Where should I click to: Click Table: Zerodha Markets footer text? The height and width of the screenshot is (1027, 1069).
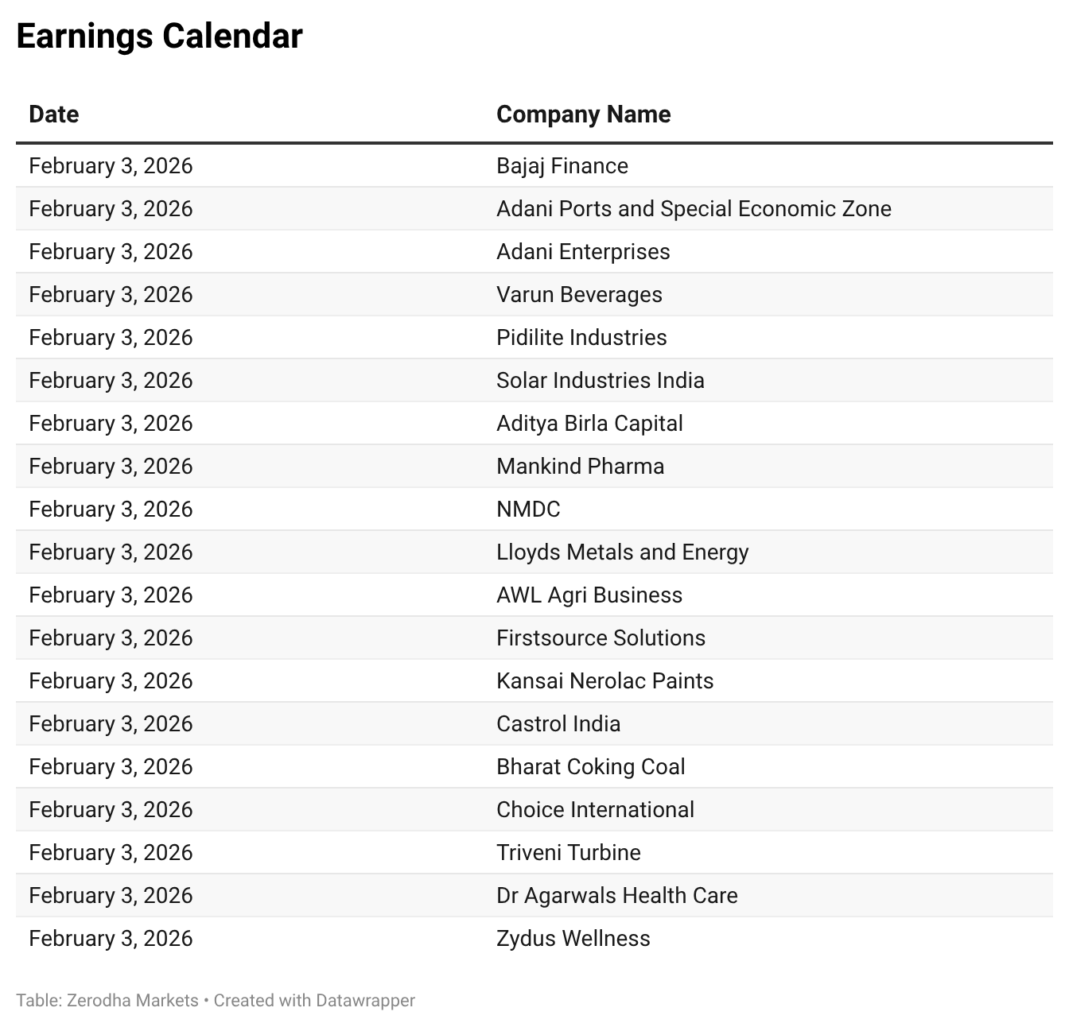click(107, 1000)
